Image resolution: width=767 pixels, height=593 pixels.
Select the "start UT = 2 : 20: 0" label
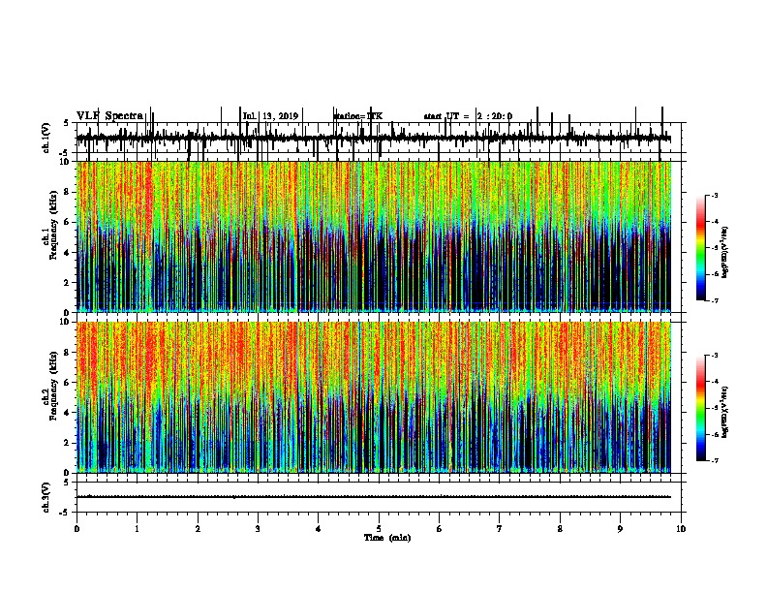coord(468,116)
